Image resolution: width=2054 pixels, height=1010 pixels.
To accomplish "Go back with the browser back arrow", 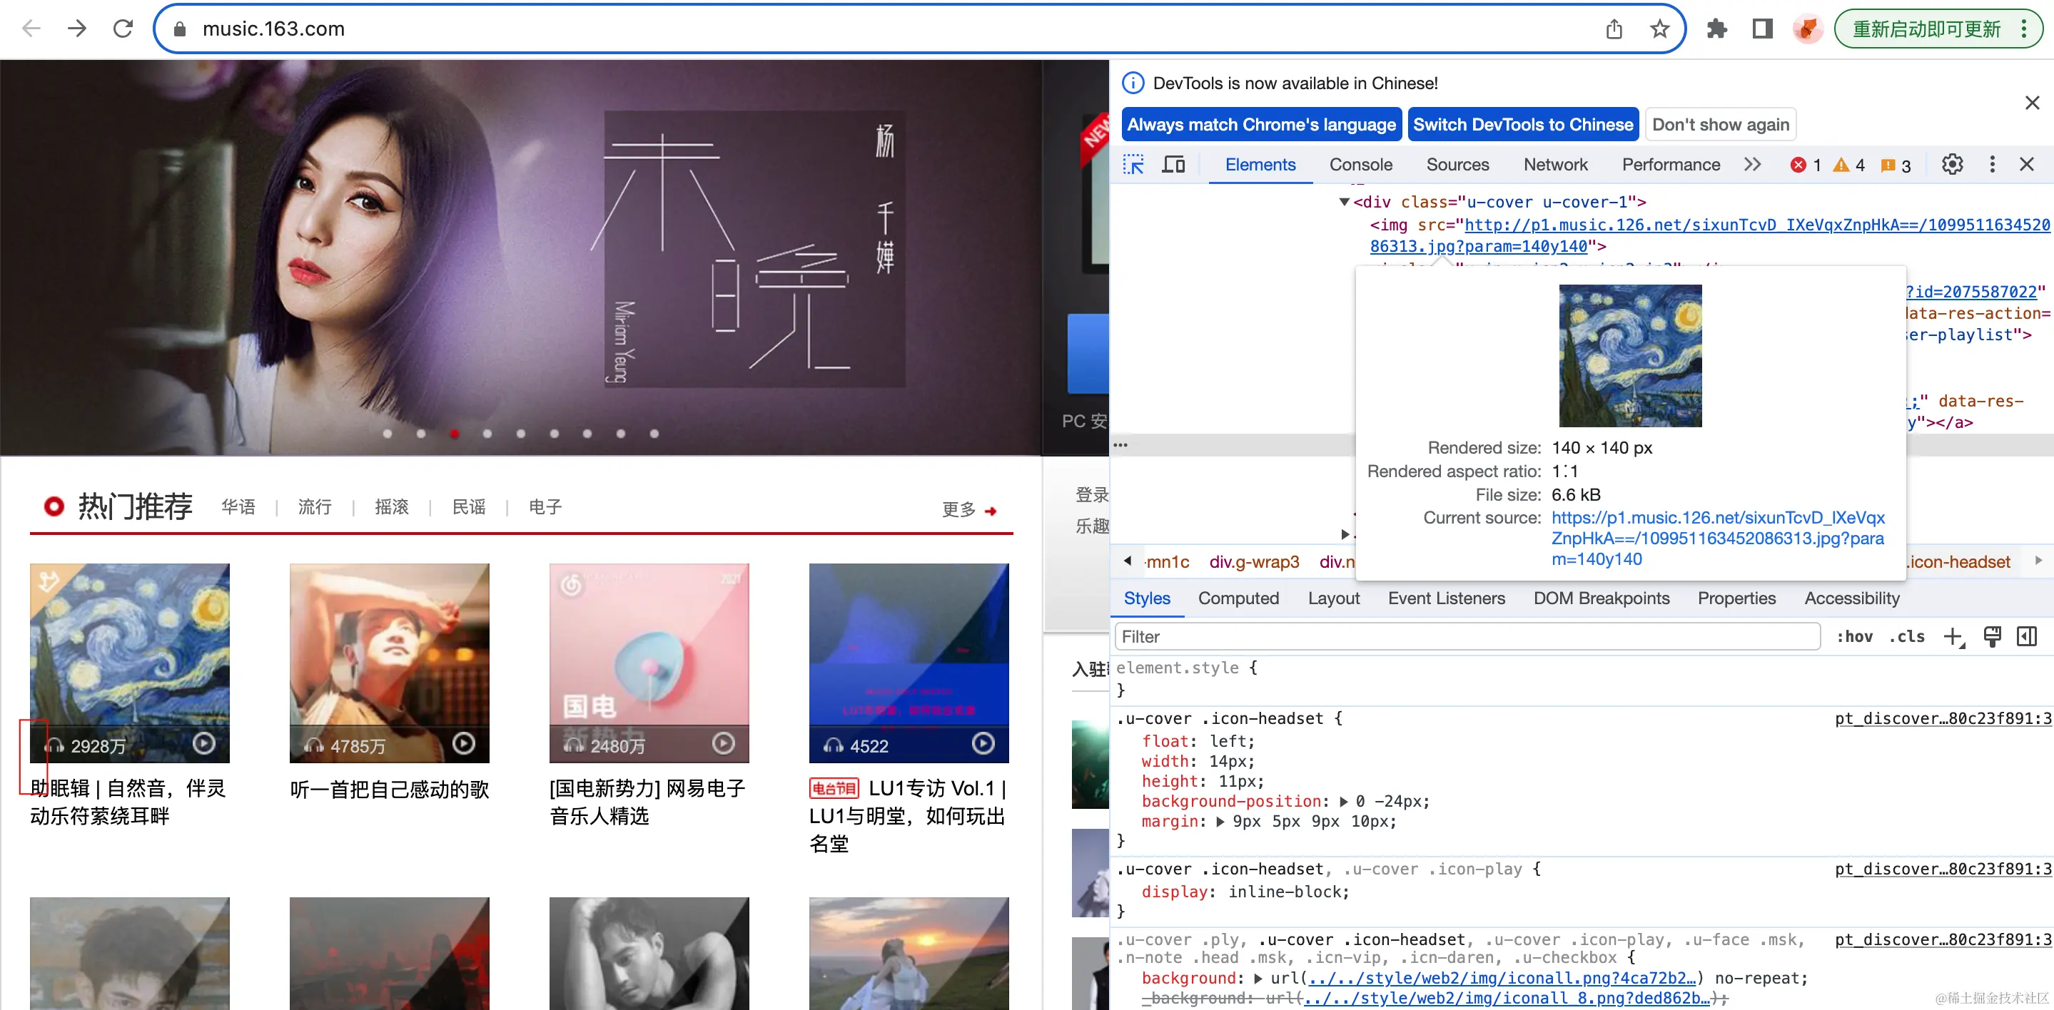I will click(31, 29).
